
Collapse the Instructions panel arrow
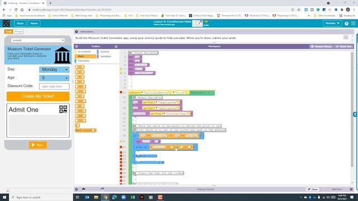[x=77, y=32]
